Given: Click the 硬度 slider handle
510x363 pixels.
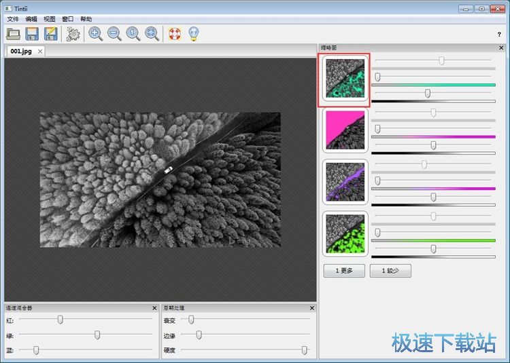Looking at the screenshot, I should [x=304, y=350].
